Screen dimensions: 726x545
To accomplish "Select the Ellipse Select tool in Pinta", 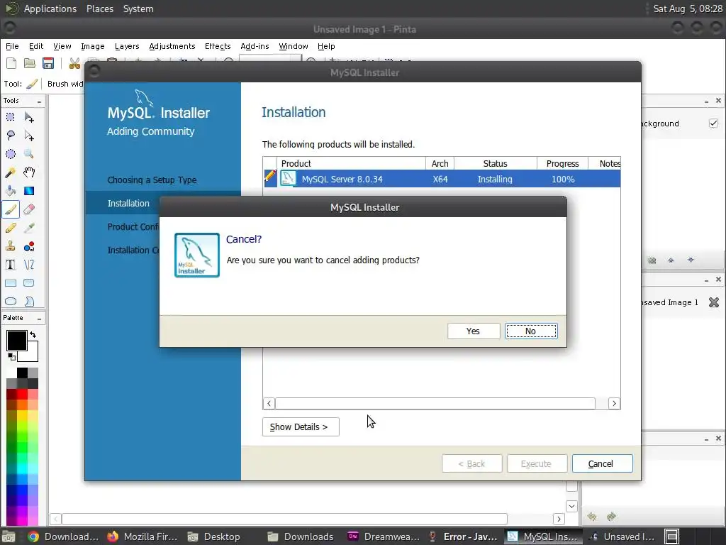I will pyautogui.click(x=11, y=154).
